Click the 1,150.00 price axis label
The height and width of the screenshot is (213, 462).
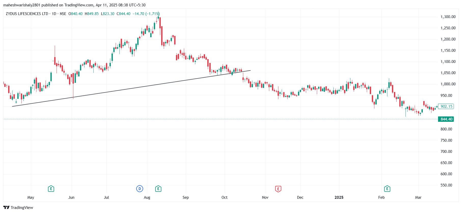(x=448, y=50)
